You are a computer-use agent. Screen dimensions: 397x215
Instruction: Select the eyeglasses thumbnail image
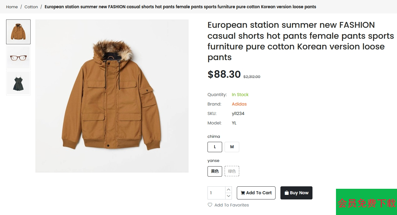pos(18,58)
